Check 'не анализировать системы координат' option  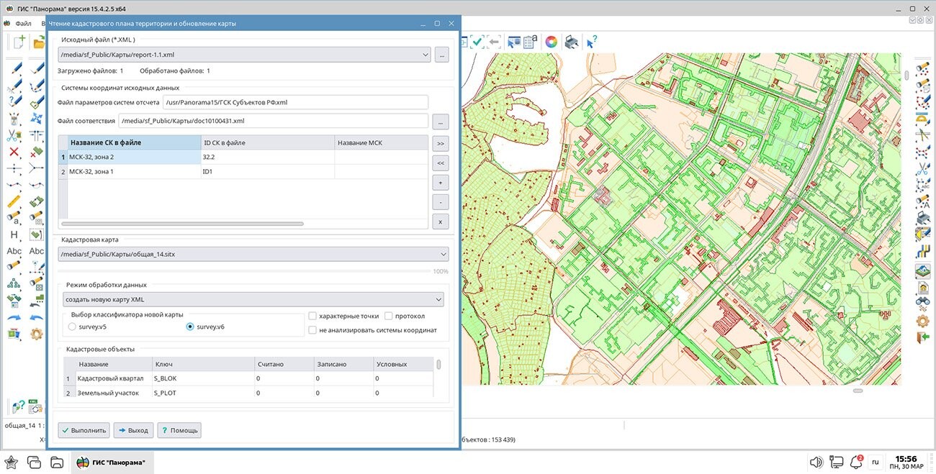(x=312, y=330)
